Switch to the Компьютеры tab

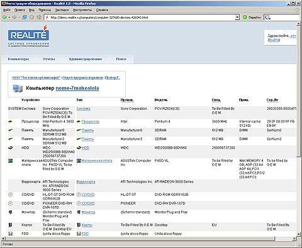click(x=18, y=59)
